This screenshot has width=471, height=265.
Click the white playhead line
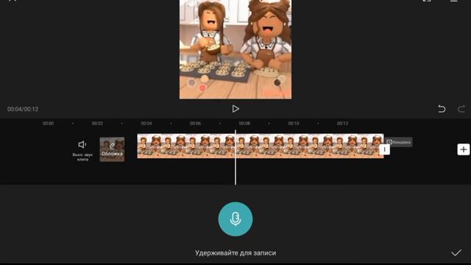click(x=235, y=157)
